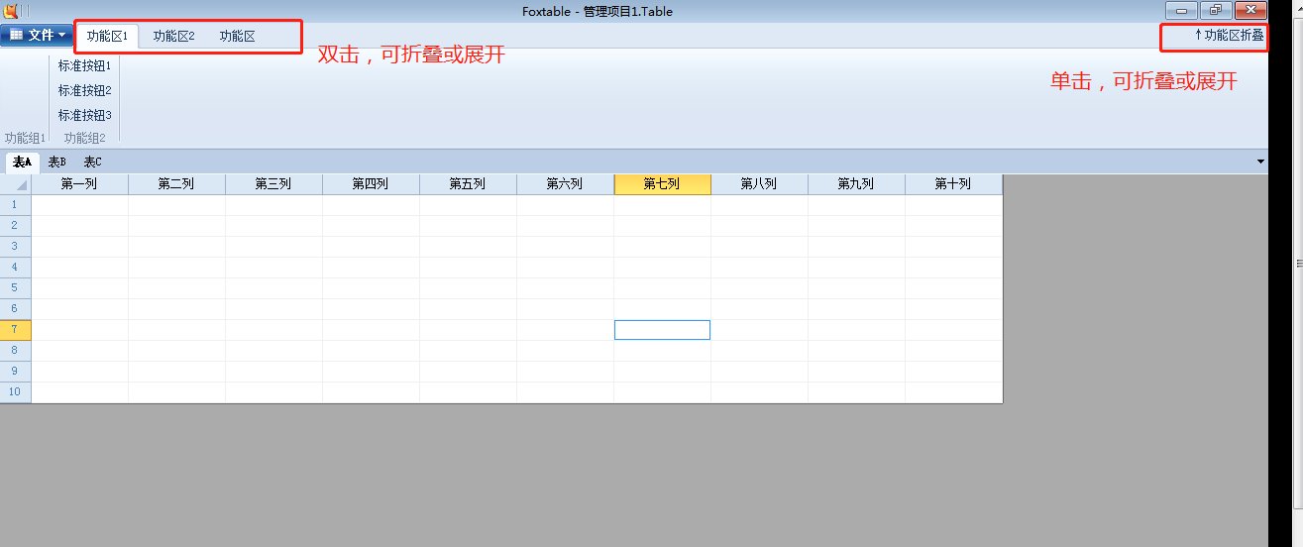Switch to the 表B sheet tab
Viewport: 1303px width, 547px height.
(57, 162)
